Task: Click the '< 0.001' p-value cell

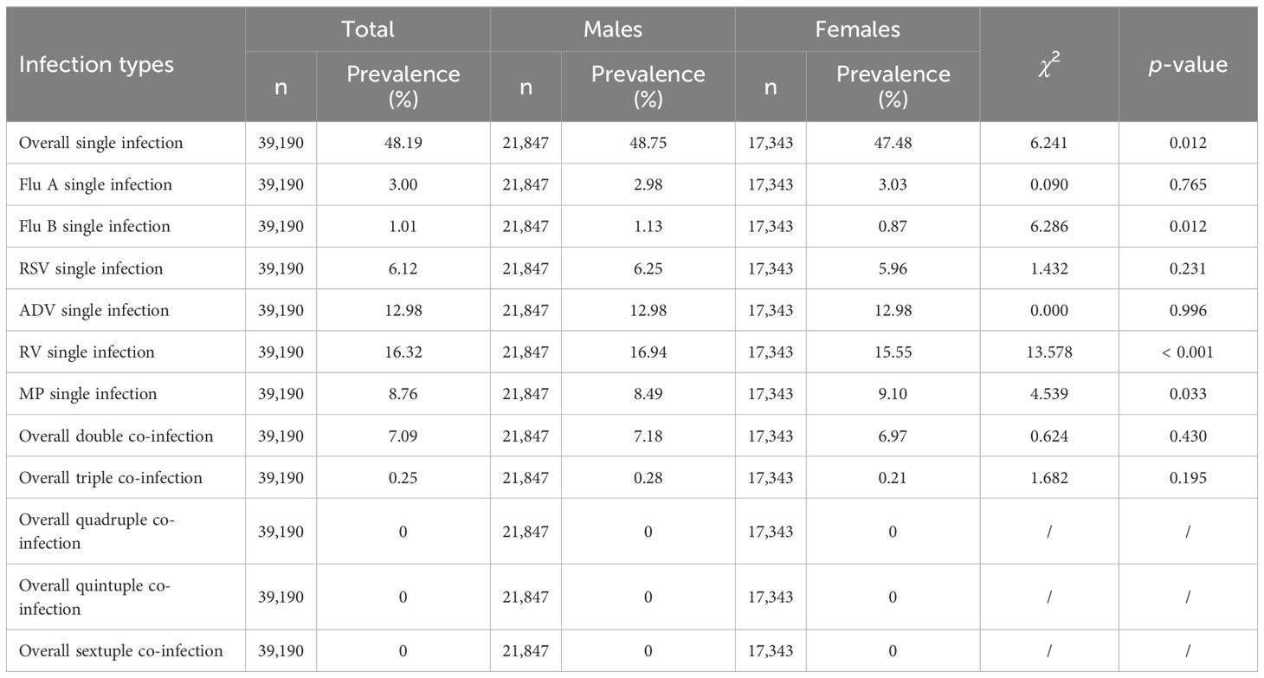Action: [1187, 352]
